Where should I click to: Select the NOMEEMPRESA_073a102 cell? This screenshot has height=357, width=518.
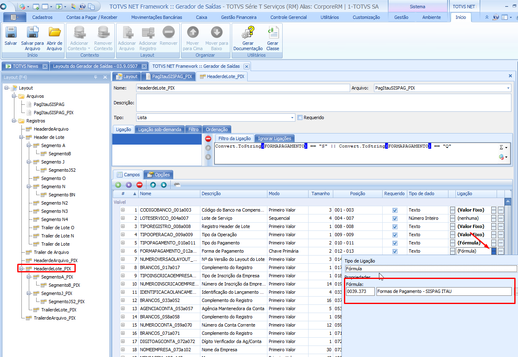[169, 350]
